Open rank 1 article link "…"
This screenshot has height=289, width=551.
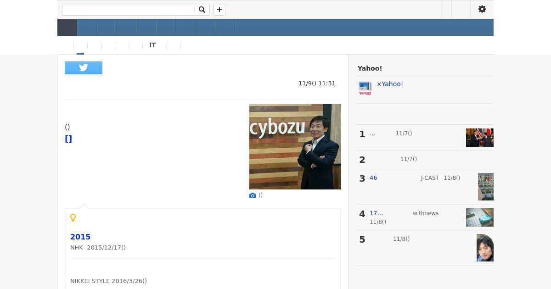tap(372, 133)
